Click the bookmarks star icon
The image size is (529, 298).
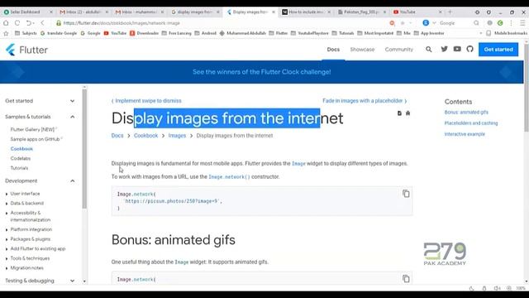click(6, 33)
